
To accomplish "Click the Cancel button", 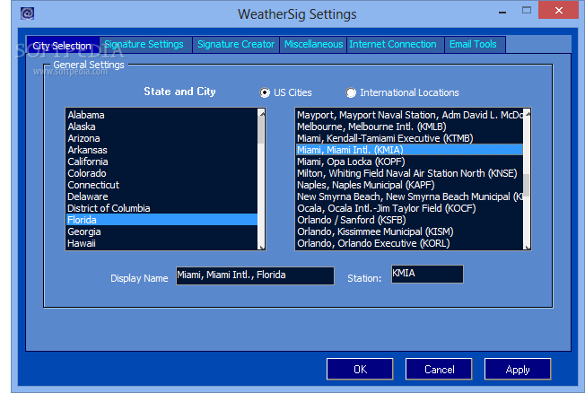I will click(x=439, y=369).
